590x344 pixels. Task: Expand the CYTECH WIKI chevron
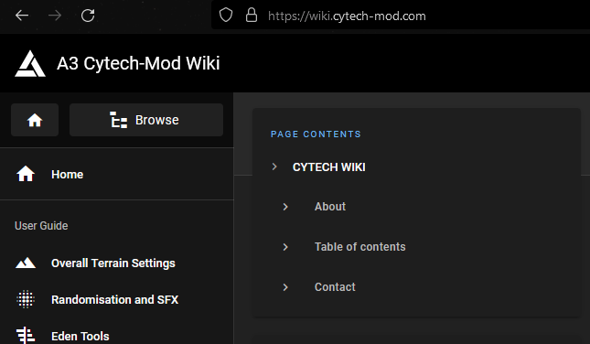(274, 167)
